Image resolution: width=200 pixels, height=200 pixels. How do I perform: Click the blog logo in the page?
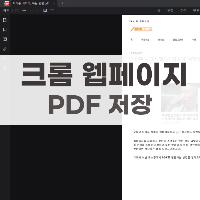tap(141, 29)
